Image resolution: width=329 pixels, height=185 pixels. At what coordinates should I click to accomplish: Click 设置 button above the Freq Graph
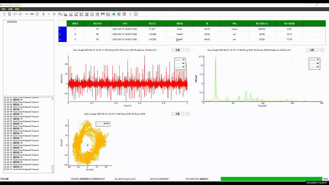312,50
